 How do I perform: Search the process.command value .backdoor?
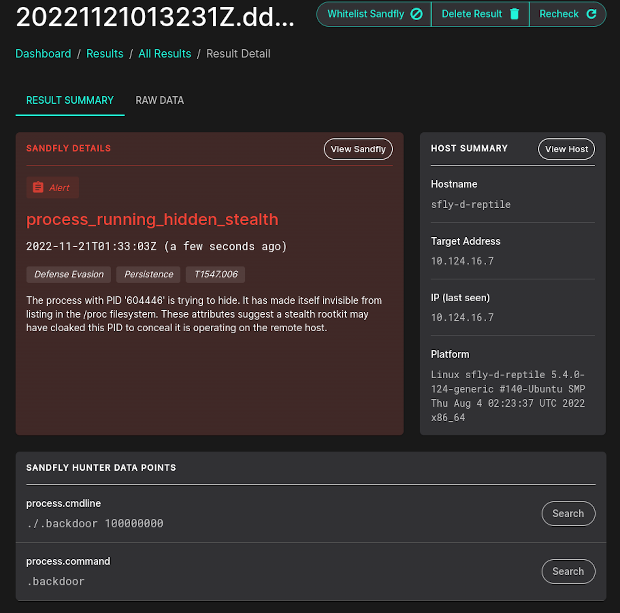pyautogui.click(x=568, y=571)
